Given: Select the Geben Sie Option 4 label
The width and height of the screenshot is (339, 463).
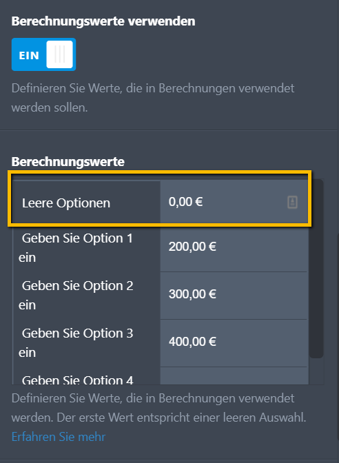Looking at the screenshot, I should tap(78, 380).
